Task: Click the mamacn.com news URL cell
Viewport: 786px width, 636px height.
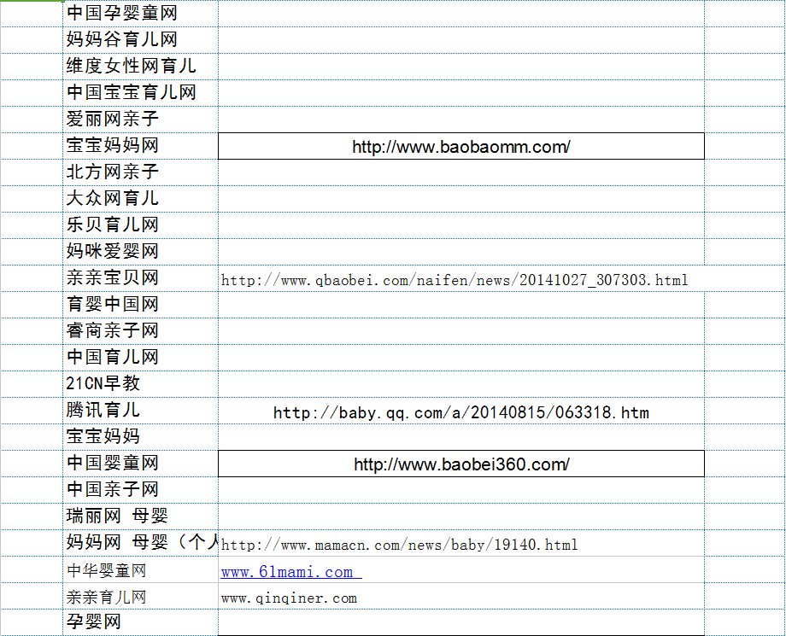Action: click(461, 543)
